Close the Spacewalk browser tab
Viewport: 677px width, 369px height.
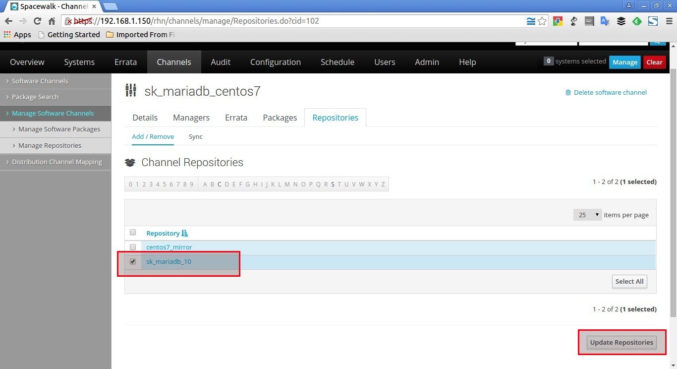click(94, 6)
